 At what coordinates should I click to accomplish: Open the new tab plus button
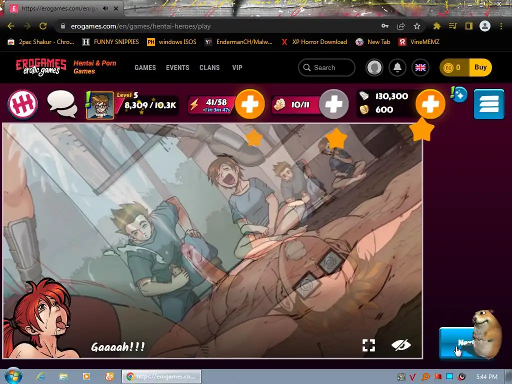coord(134,8)
